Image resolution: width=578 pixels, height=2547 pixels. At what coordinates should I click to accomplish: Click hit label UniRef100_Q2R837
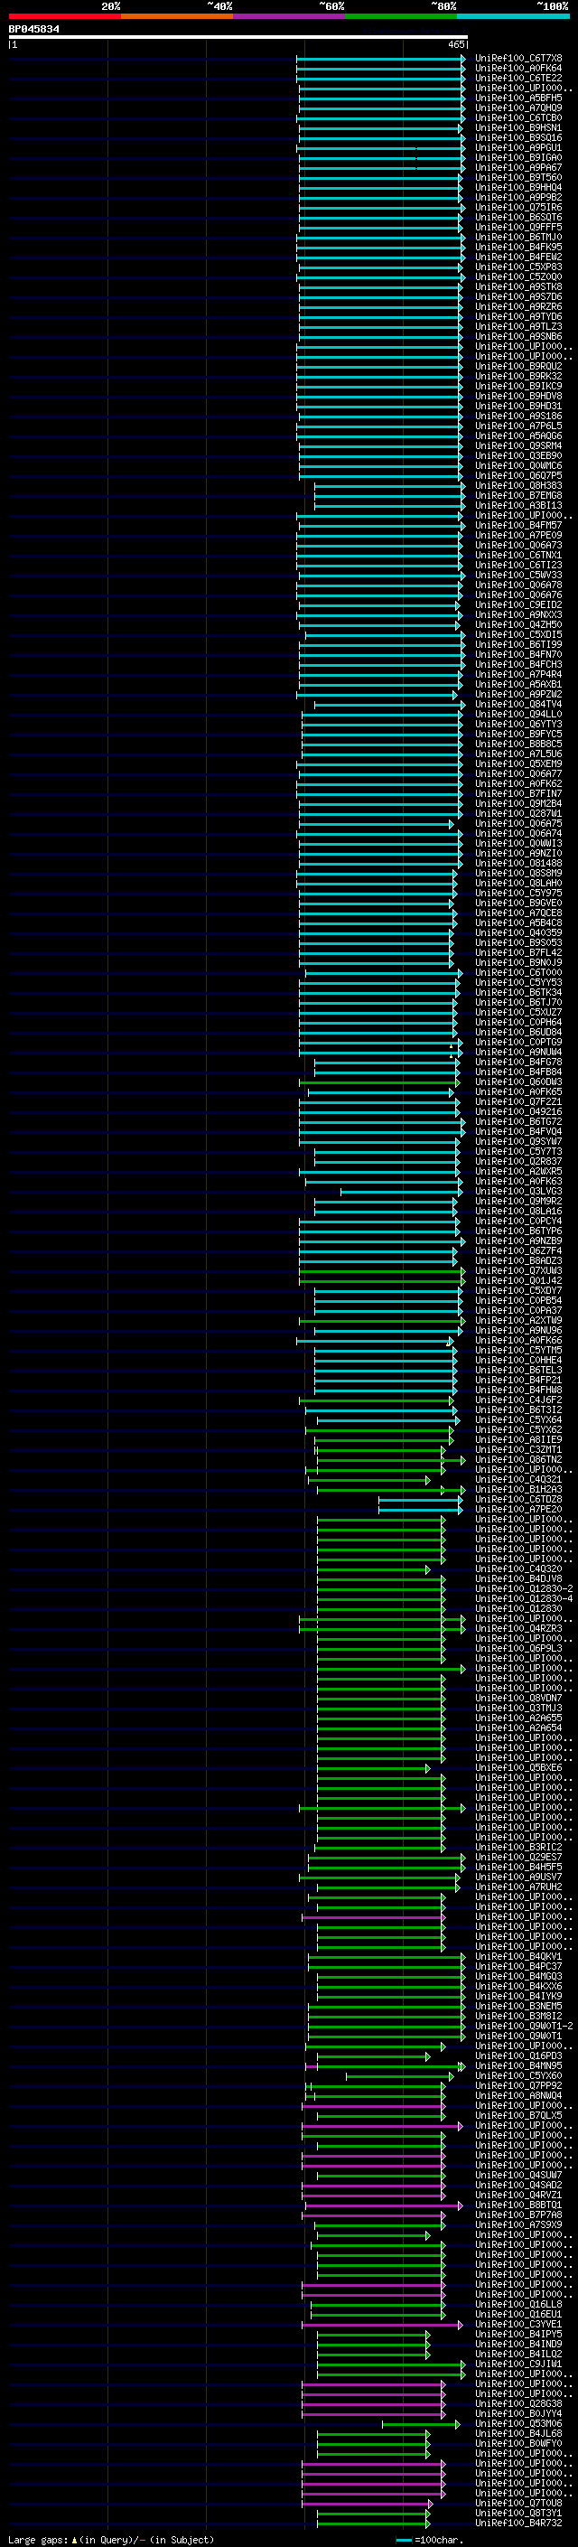517,1161
